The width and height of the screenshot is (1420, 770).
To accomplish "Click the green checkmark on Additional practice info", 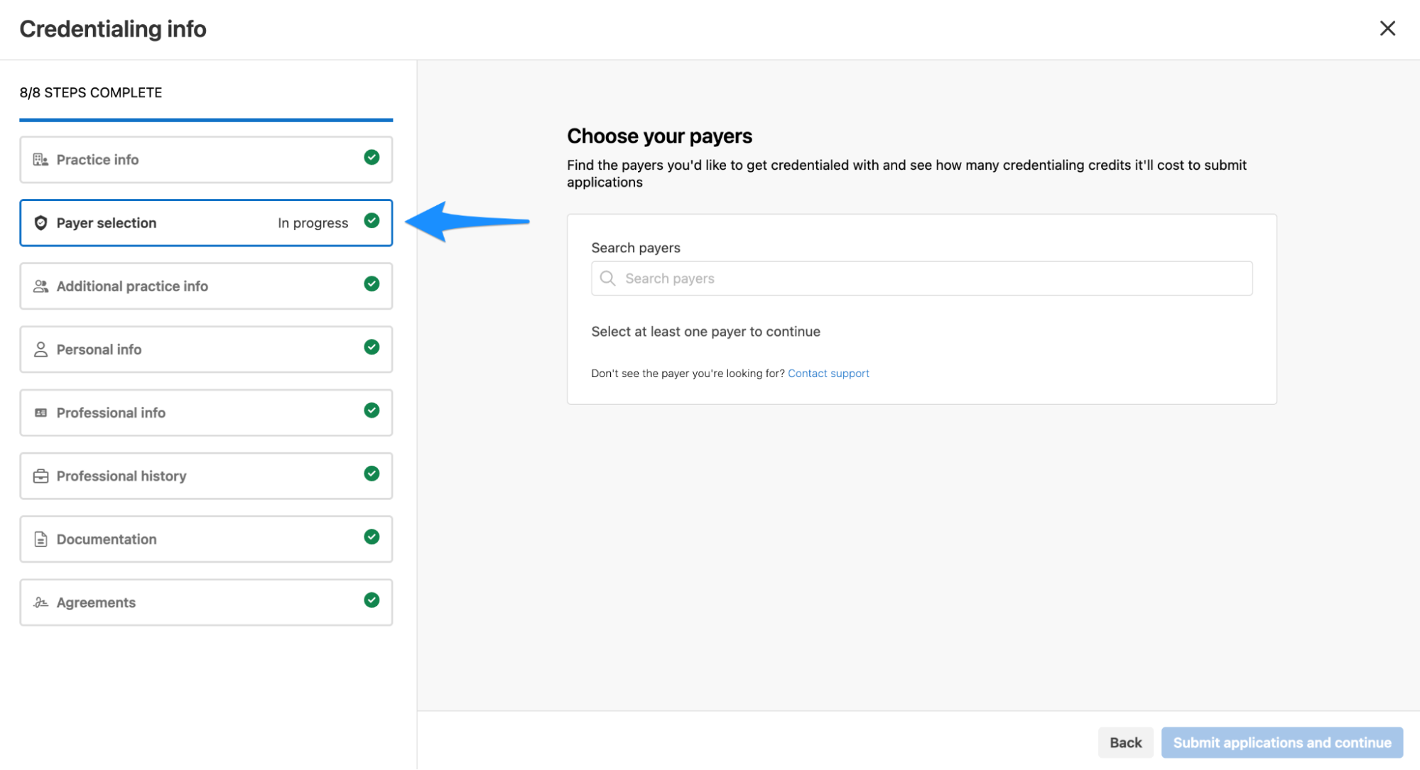I will (x=372, y=283).
